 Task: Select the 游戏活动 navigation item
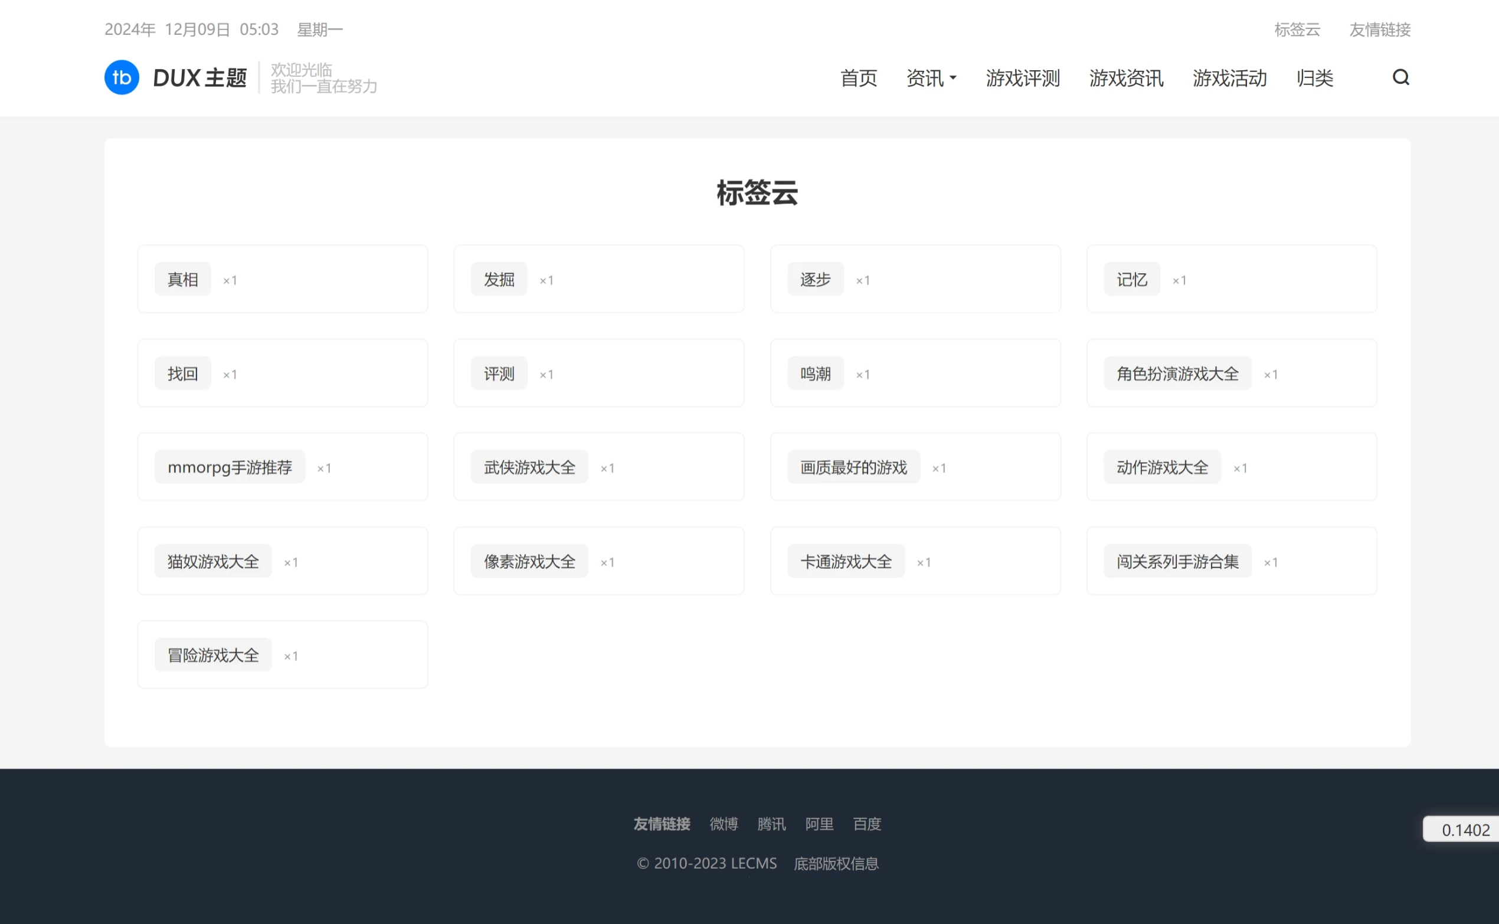click(1228, 78)
